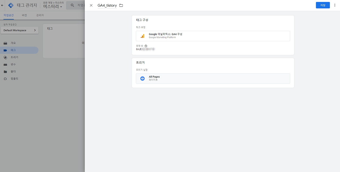340x172 pixels.
Task: Go back with the top-left arrow
Action: (x=2, y=5)
